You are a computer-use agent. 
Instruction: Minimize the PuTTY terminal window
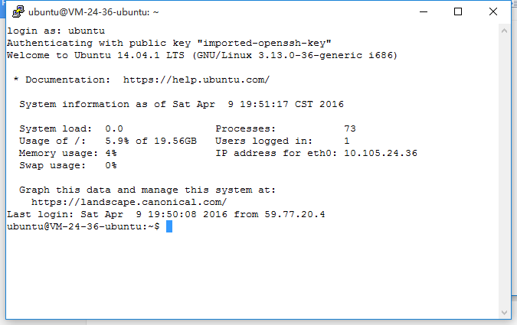(x=424, y=12)
